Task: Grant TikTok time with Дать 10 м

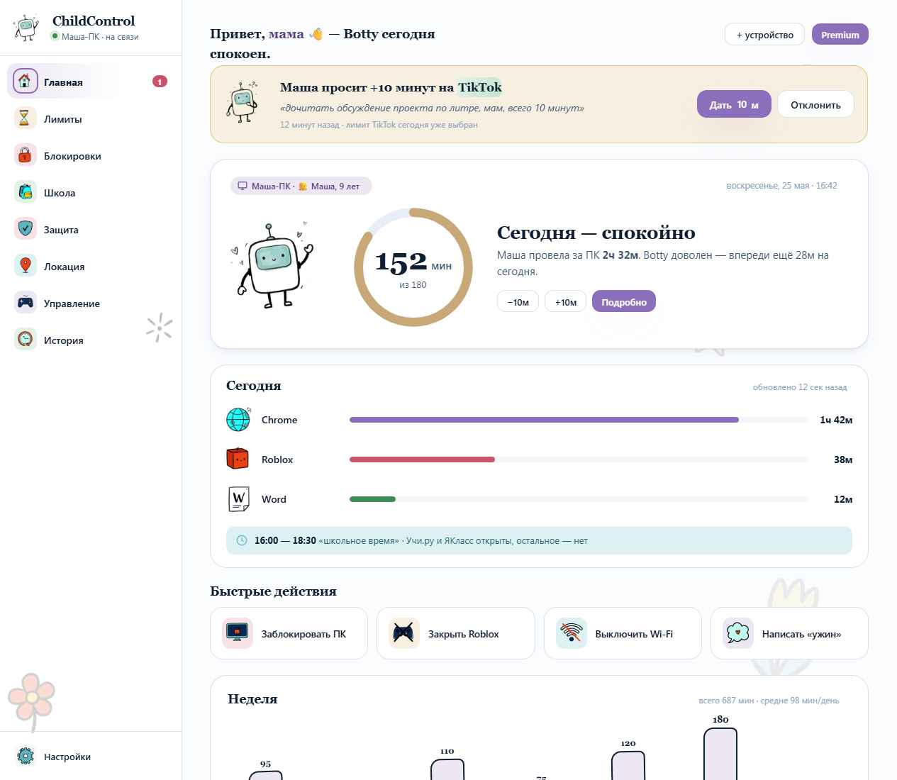Action: [x=734, y=104]
